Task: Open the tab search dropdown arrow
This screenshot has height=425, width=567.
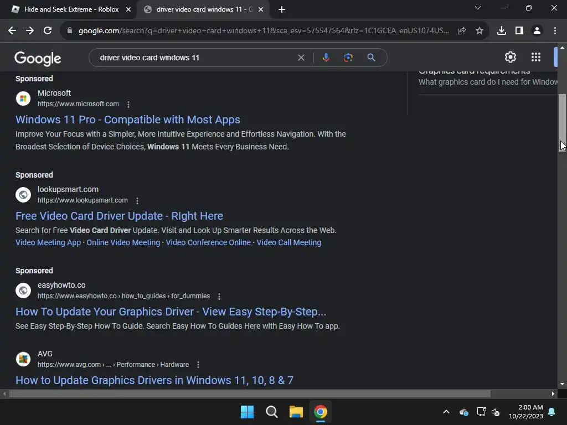Action: 478,8
